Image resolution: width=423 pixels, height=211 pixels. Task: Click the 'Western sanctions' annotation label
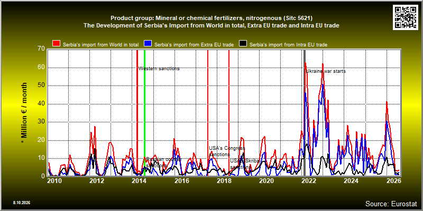point(159,69)
